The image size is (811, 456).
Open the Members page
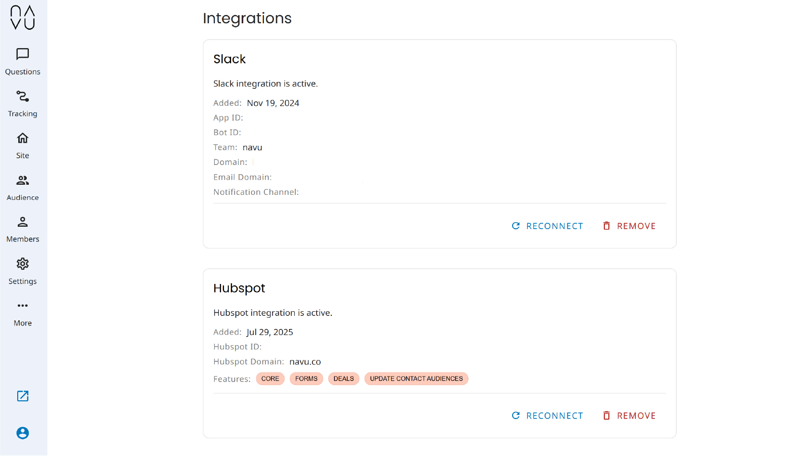(x=23, y=229)
